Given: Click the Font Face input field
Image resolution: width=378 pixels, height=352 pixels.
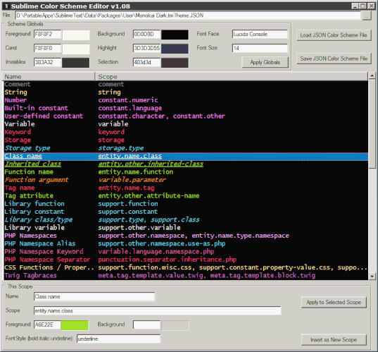Looking at the screenshot, I should click(260, 35).
